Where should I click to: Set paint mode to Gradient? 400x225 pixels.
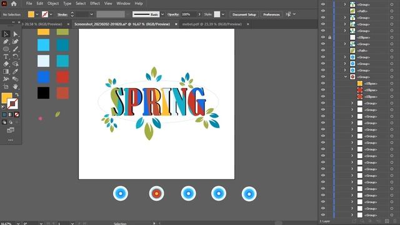tap(11, 114)
